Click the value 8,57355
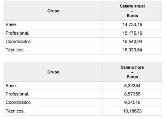 [132, 94]
